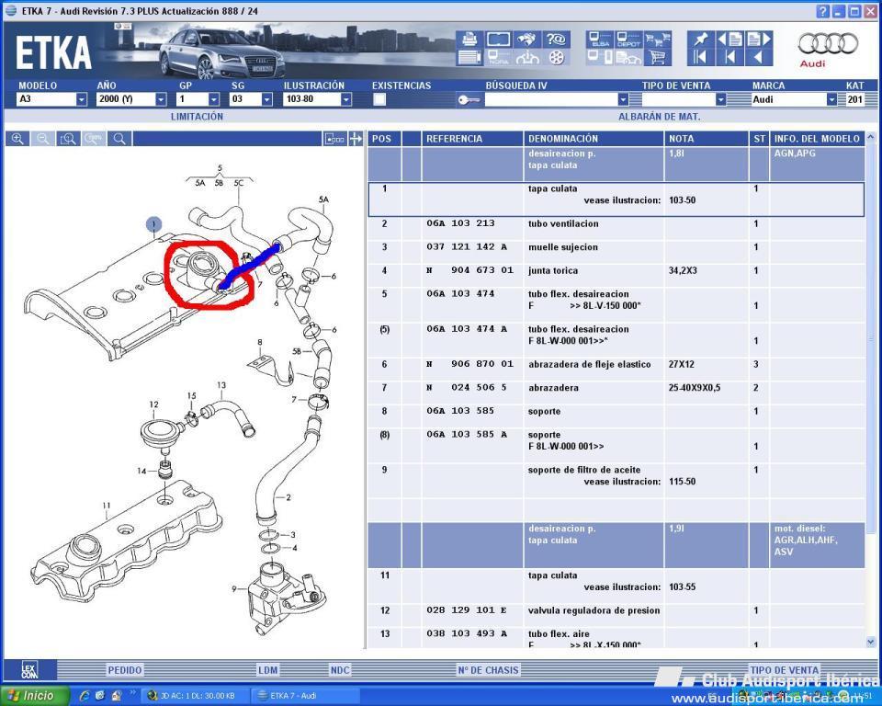This screenshot has width=882, height=706.
Task: Click the single shopping cart icon
Action: 657,57
